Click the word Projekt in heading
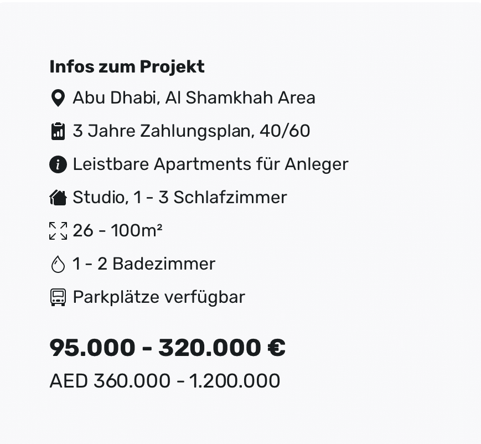Viewport: 481px width, 444px height. pyautogui.click(x=172, y=67)
